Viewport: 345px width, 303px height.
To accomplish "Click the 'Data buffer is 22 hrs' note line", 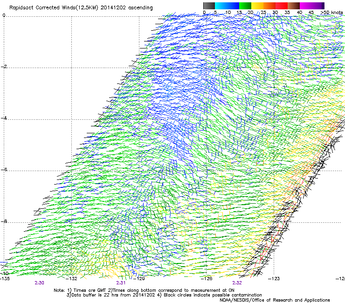I will [164, 295].
